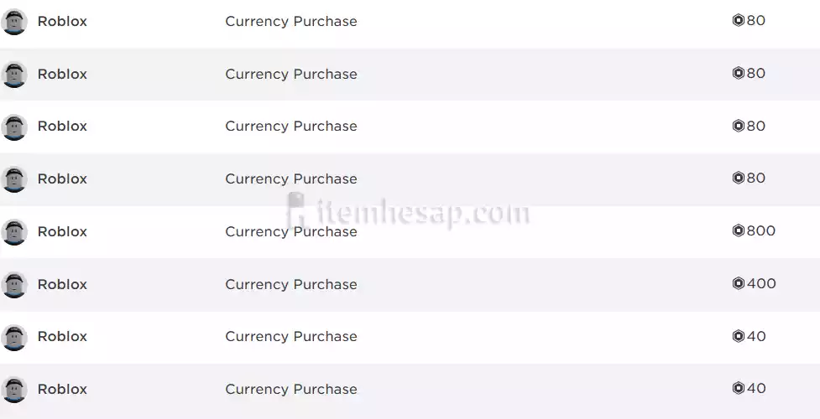Click the avatar beside the 400 Robux purchase

coord(14,285)
